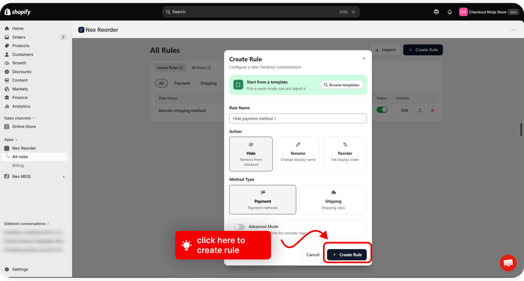Click the green template icon
This screenshot has height=281, width=524.
click(238, 85)
